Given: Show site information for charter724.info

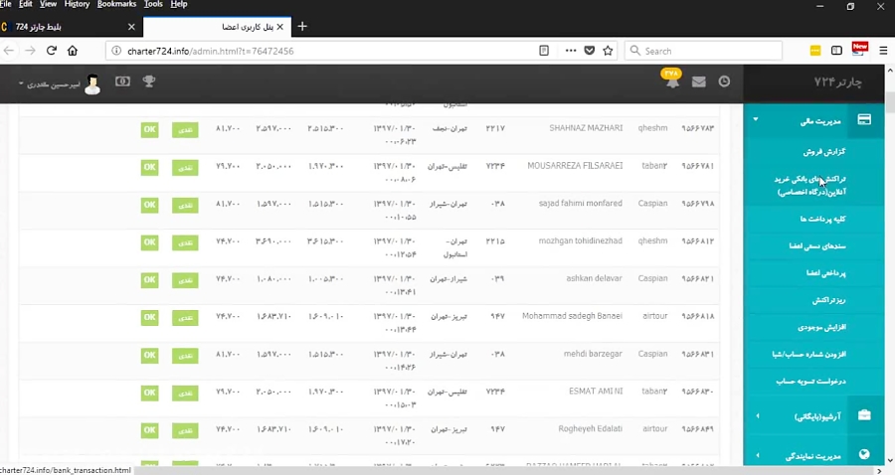Looking at the screenshot, I should (116, 51).
